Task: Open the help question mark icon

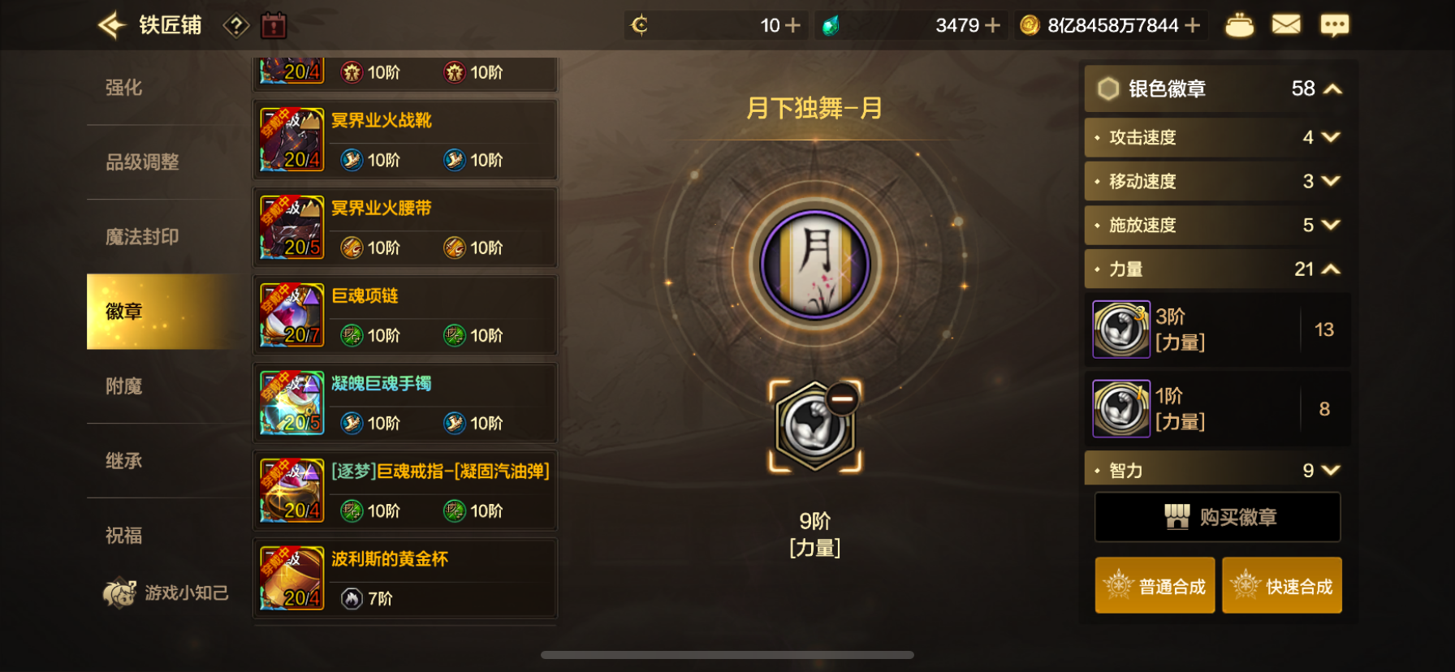Action: pyautogui.click(x=235, y=26)
